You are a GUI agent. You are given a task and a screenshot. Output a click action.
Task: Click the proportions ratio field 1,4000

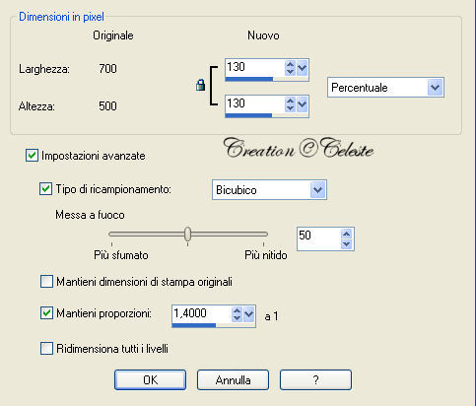point(201,313)
